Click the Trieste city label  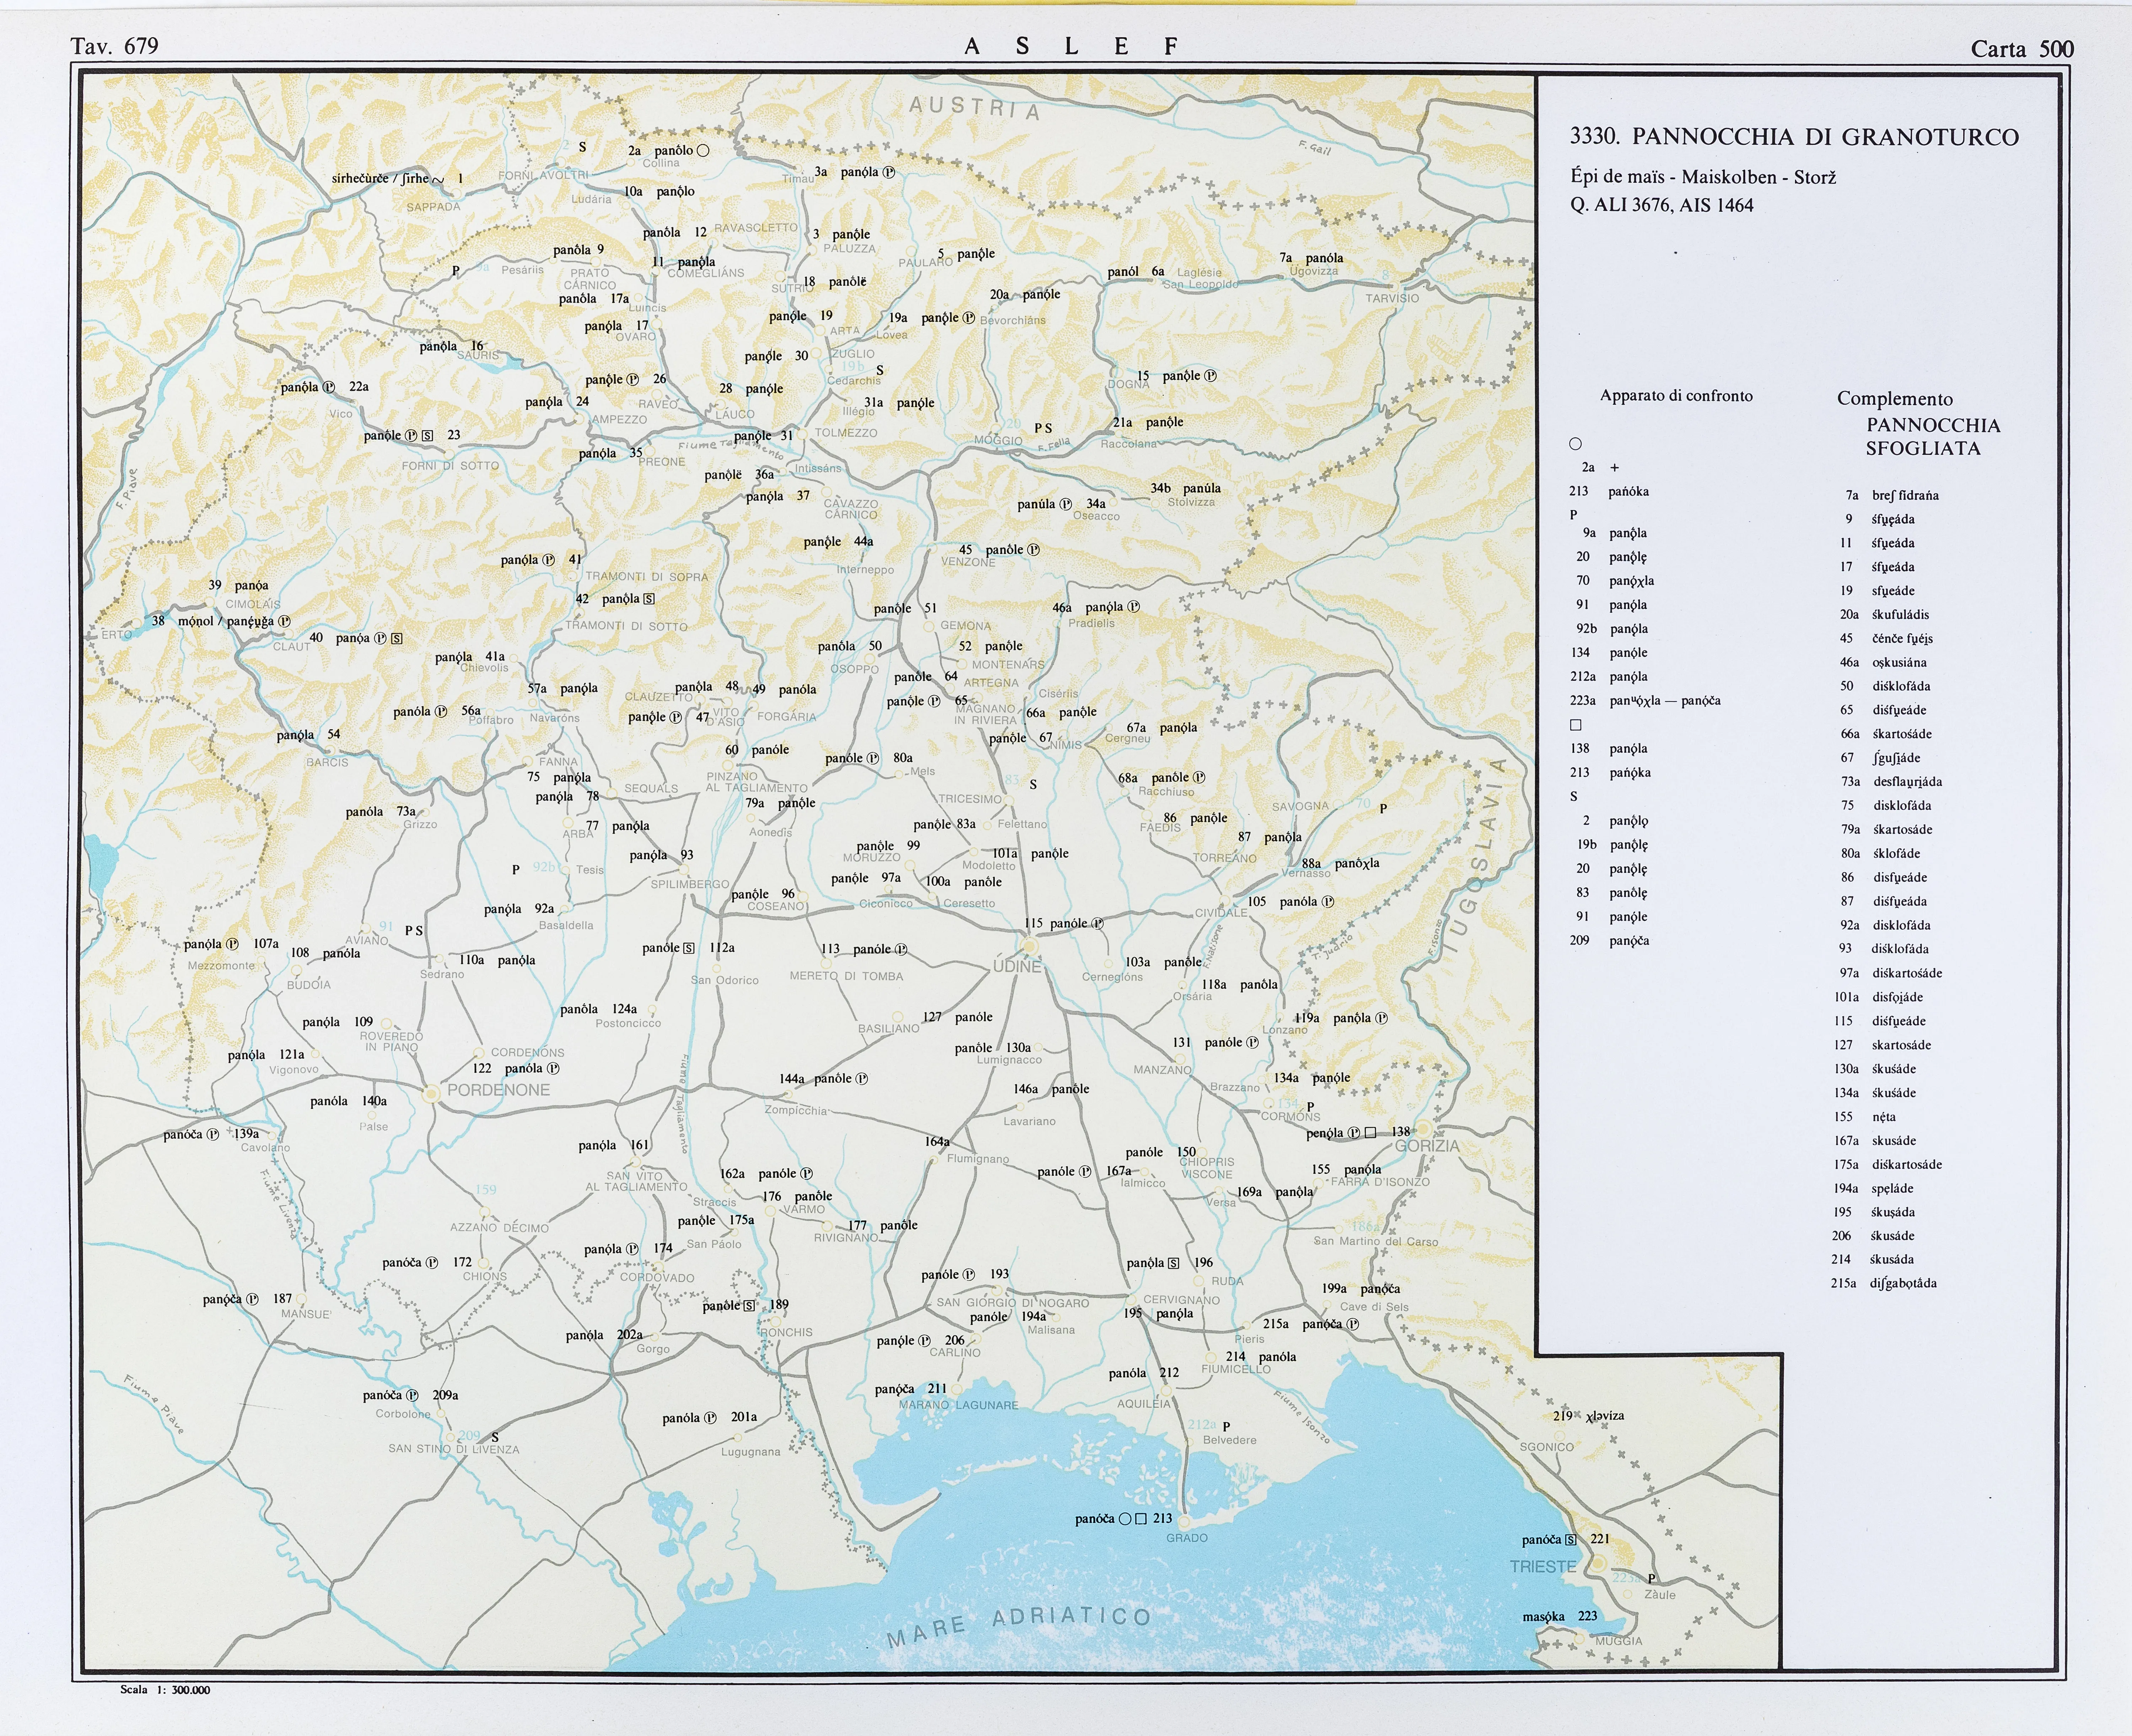click(1543, 1566)
